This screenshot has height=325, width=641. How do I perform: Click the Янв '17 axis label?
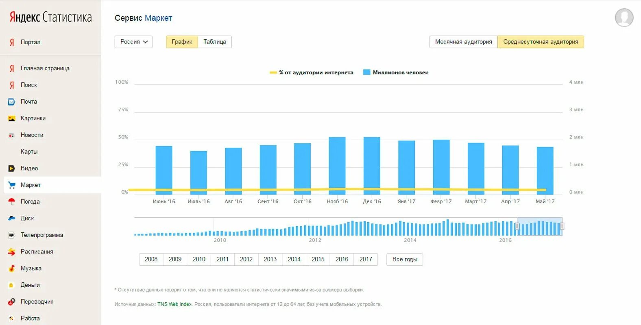tap(406, 201)
